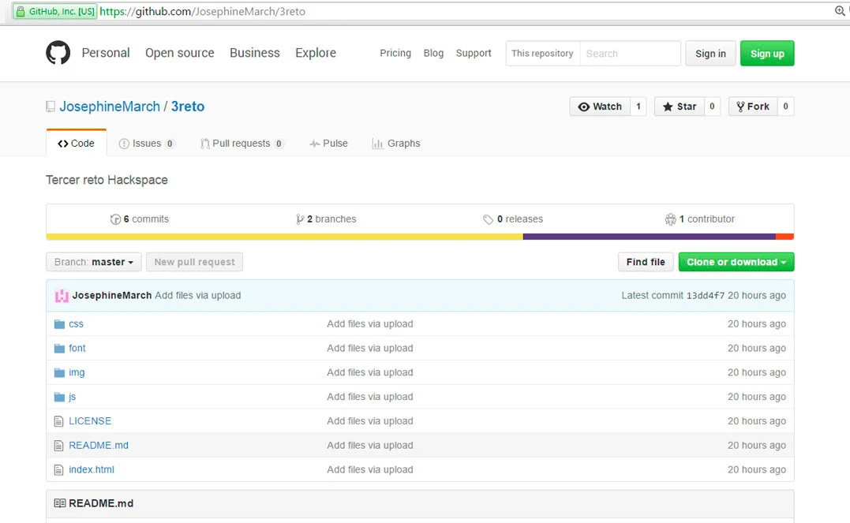This screenshot has height=523, width=850.
Task: Click the LICENSE file icon
Action: (x=58, y=421)
